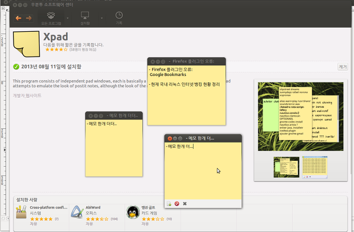Click inside the focused '메모 한개 더...' note text

tap(179, 147)
